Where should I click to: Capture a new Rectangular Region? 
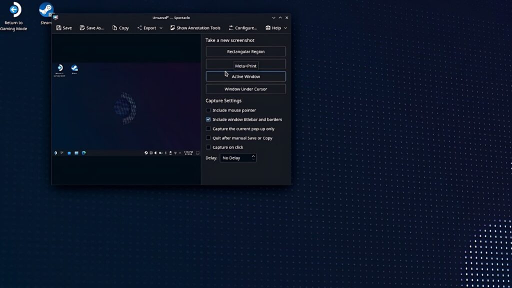245,51
